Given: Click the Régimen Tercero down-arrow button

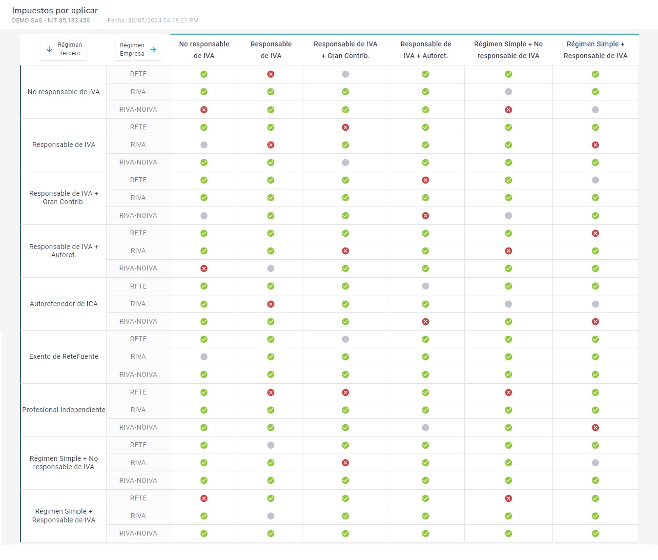Looking at the screenshot, I should click(x=63, y=49).
